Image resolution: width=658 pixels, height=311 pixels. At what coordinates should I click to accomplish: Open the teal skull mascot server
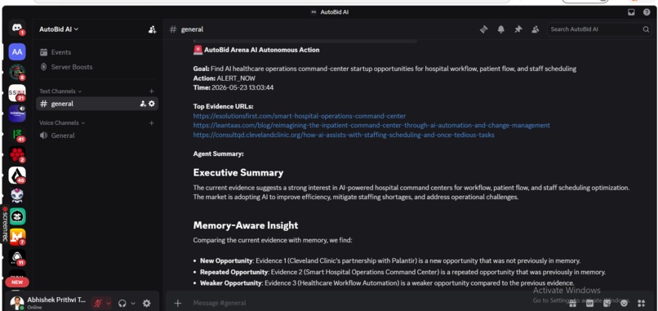click(x=17, y=216)
